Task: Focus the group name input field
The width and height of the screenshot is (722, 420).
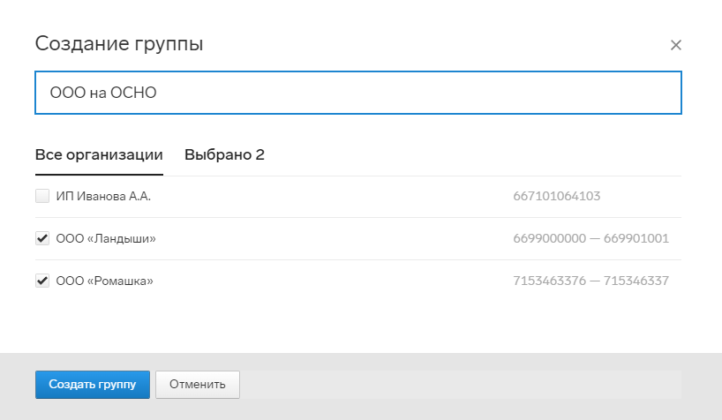Action: 358,93
